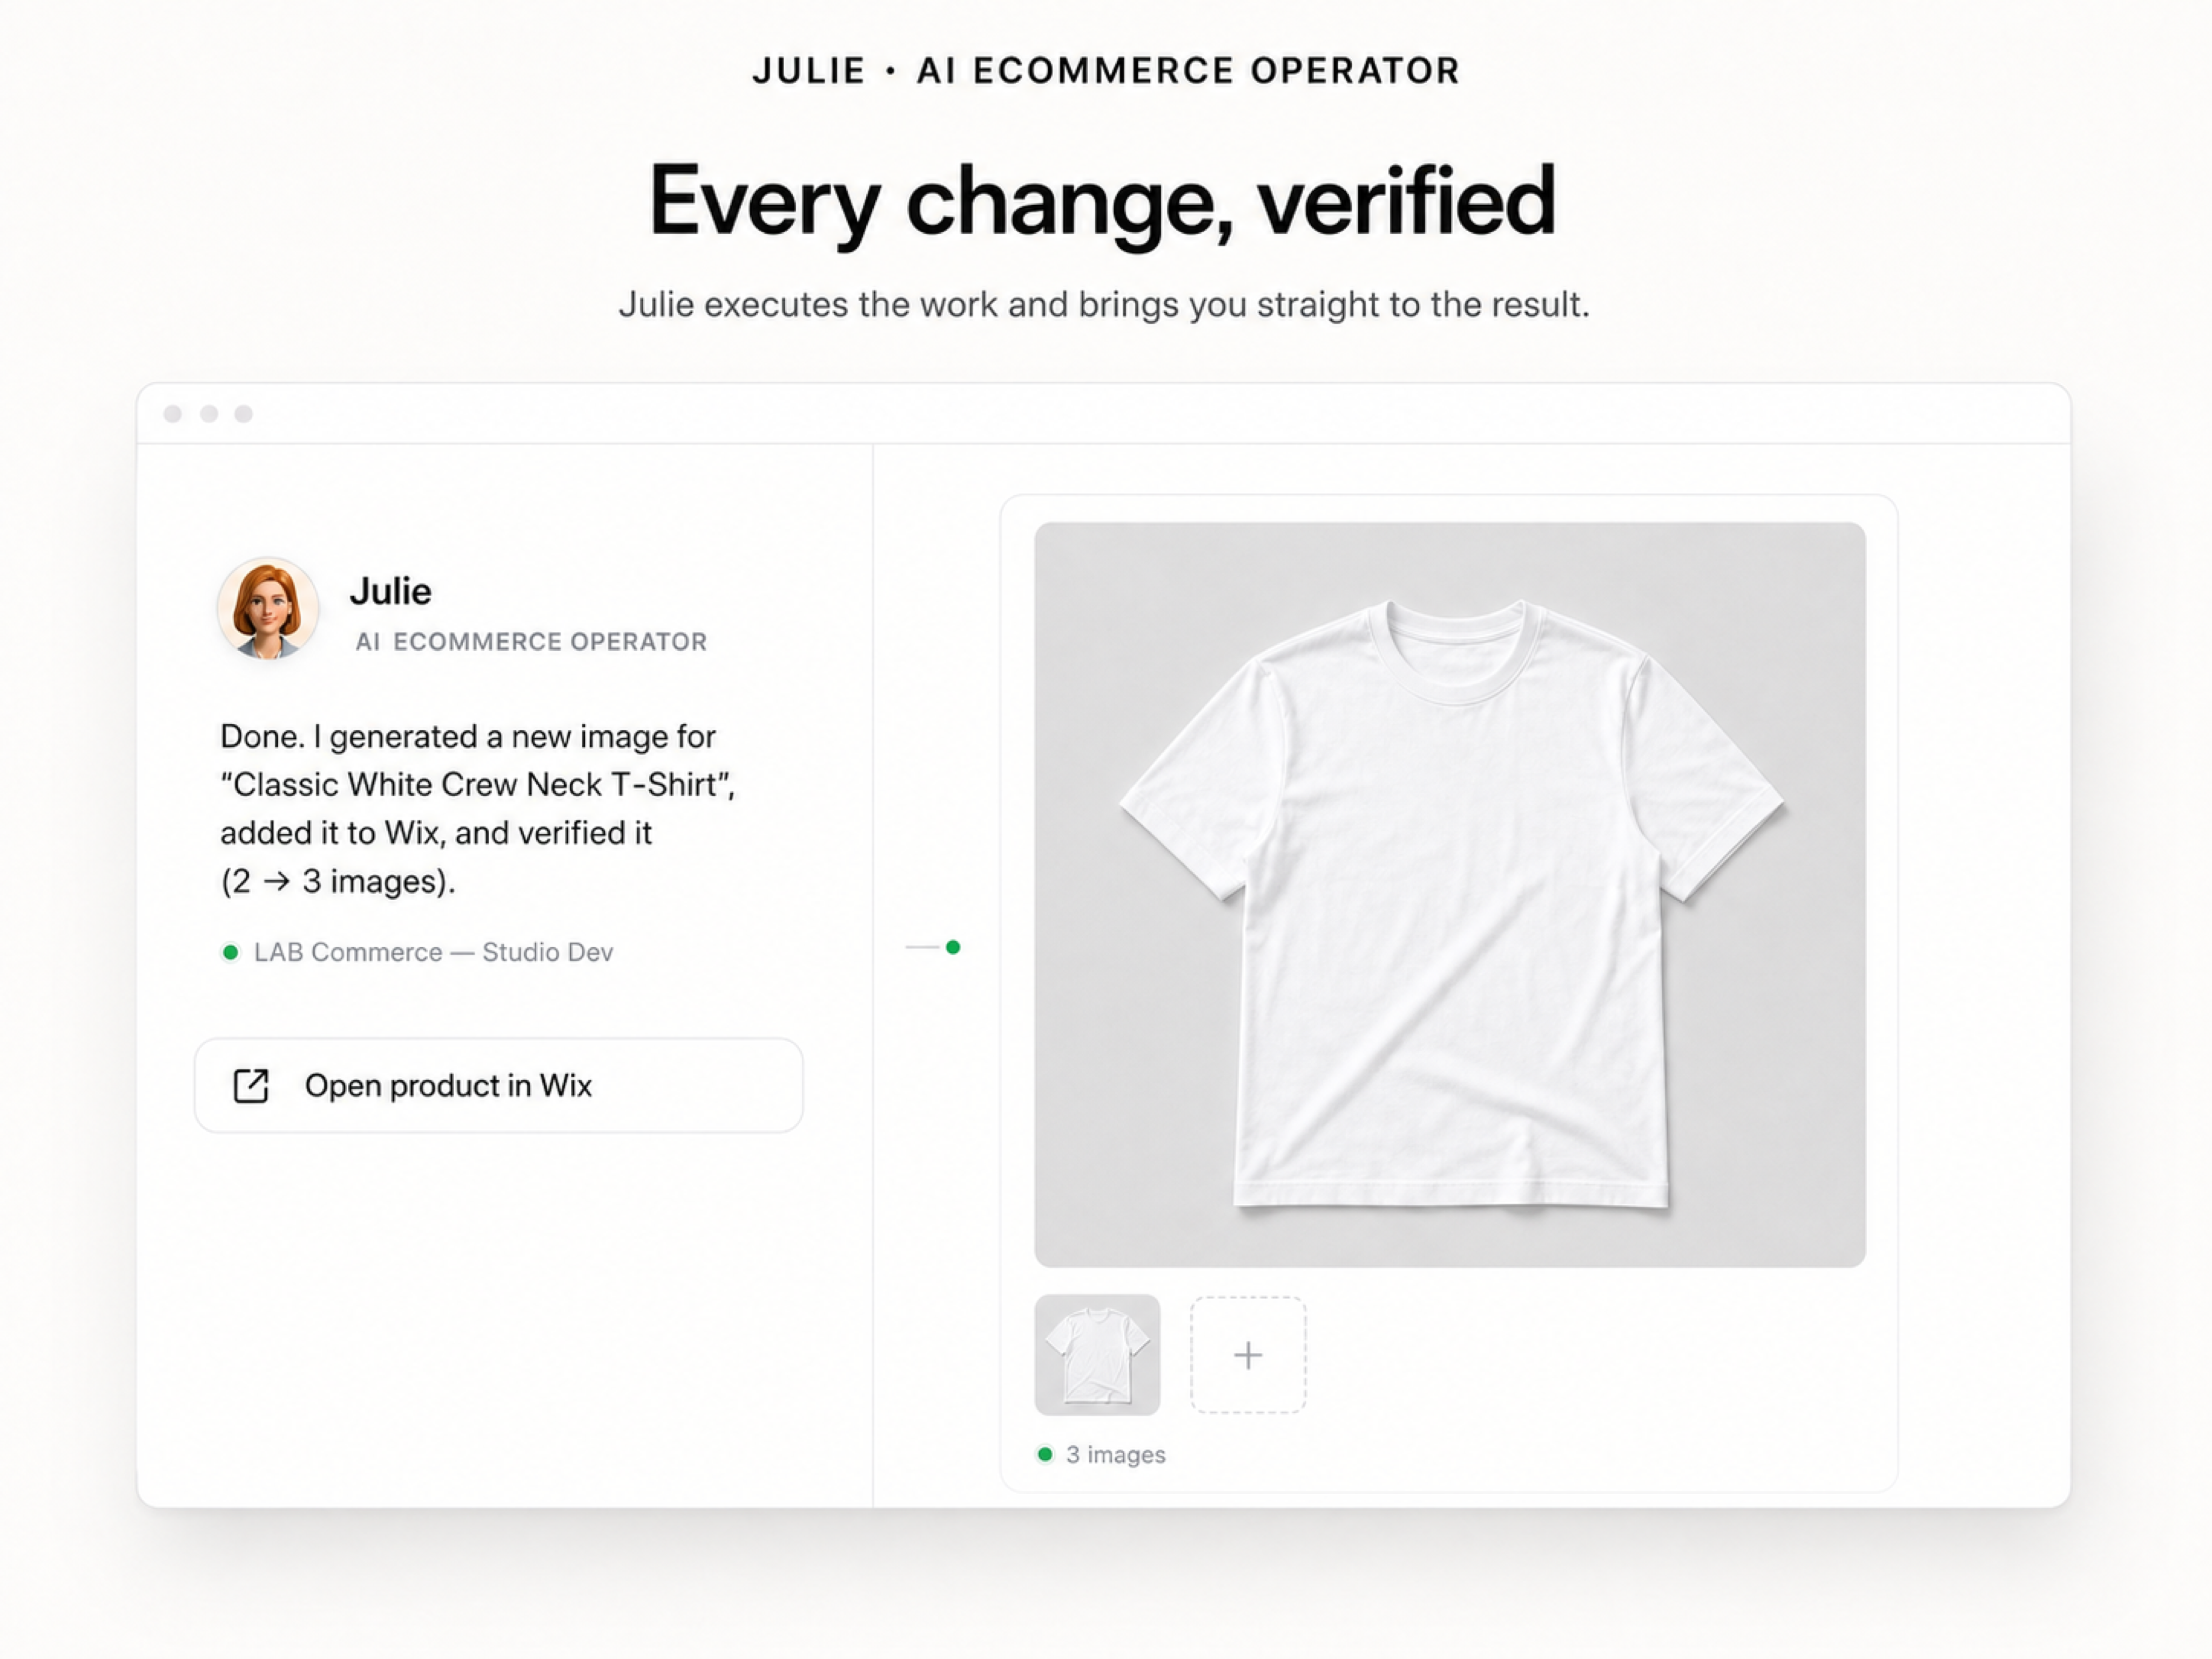Select the white T-shirt thumbnail
2212x1659 pixels.
click(x=1097, y=1355)
